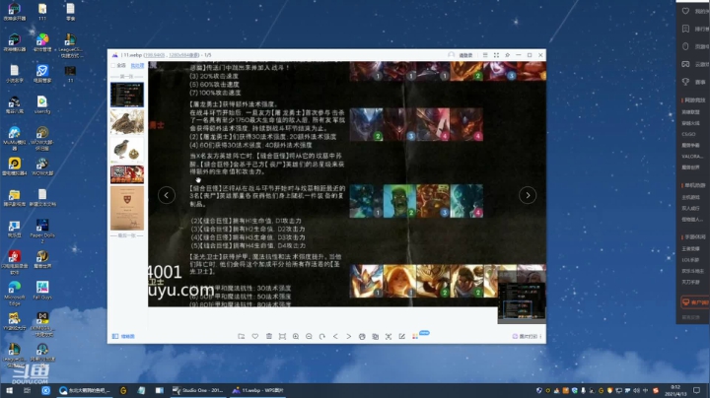Open the edit image pencil icon

coord(401,336)
